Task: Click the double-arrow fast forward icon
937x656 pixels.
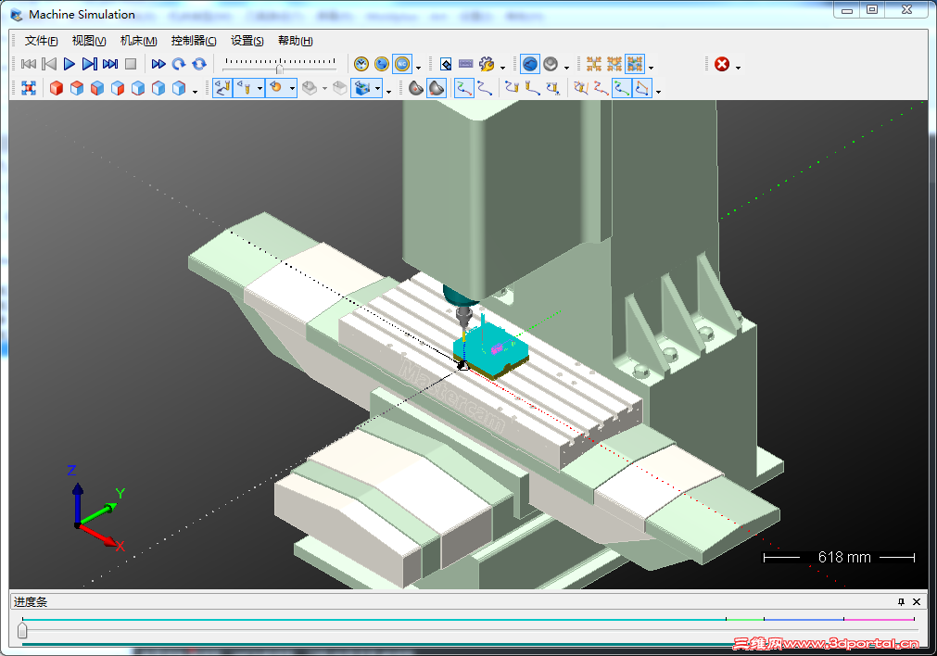Action: 158,64
